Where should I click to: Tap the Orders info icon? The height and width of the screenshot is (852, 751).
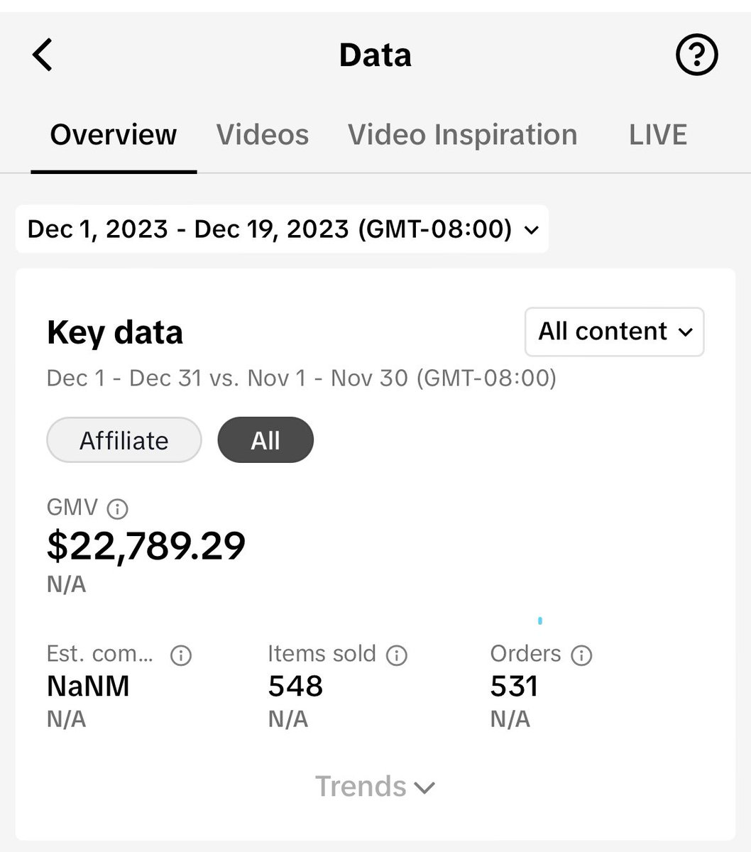coord(581,655)
